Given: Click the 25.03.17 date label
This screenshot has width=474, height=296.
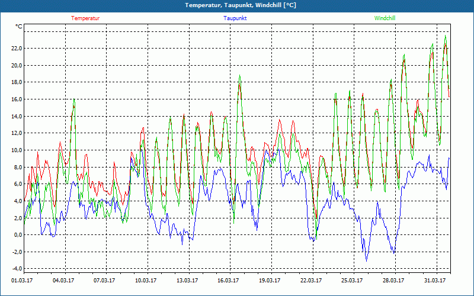Looking at the screenshot, I should pyautogui.click(x=352, y=281).
